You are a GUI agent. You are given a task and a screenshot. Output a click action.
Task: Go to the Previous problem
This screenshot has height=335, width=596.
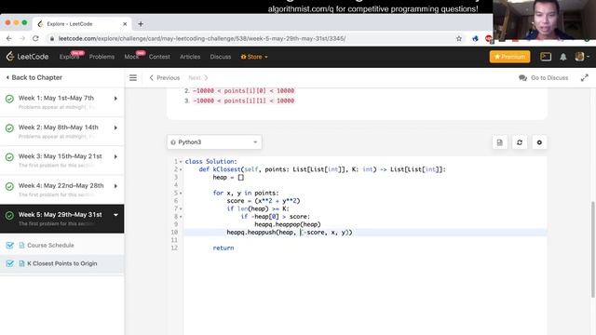(x=165, y=78)
